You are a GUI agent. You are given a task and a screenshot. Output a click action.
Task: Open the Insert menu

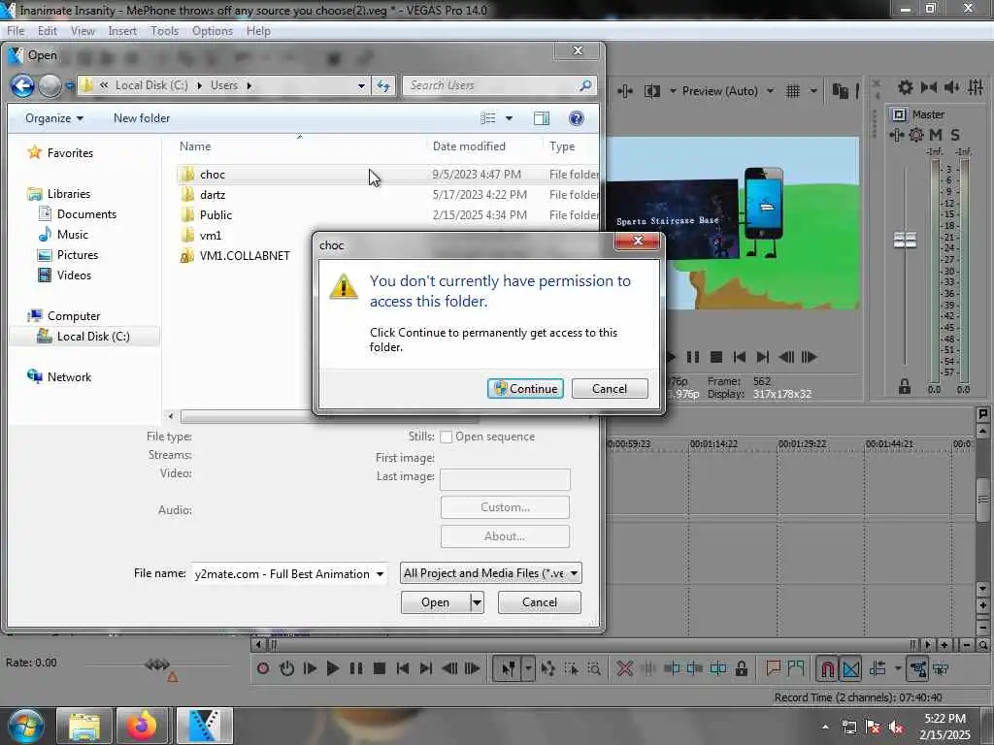[x=121, y=31]
